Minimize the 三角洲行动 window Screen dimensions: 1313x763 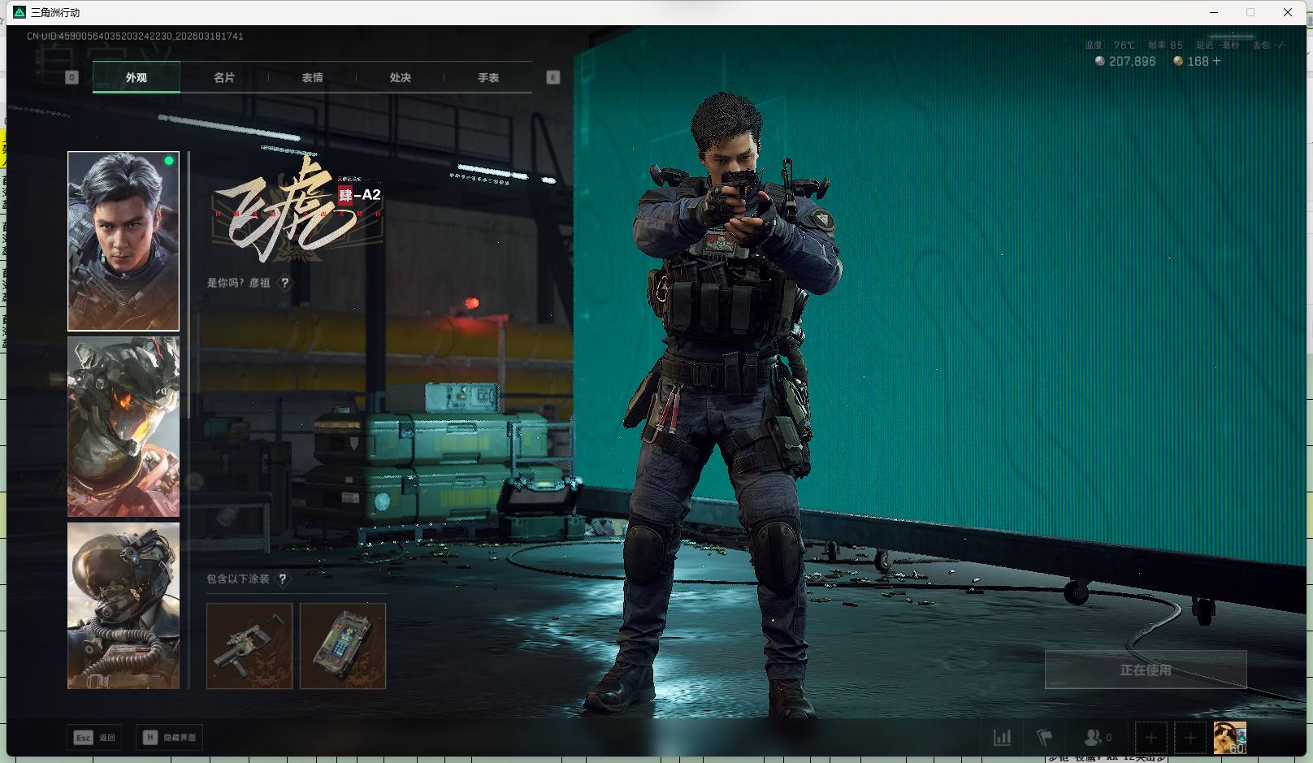point(1215,12)
